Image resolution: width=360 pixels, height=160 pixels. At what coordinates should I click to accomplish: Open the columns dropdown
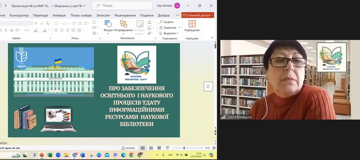point(80,30)
